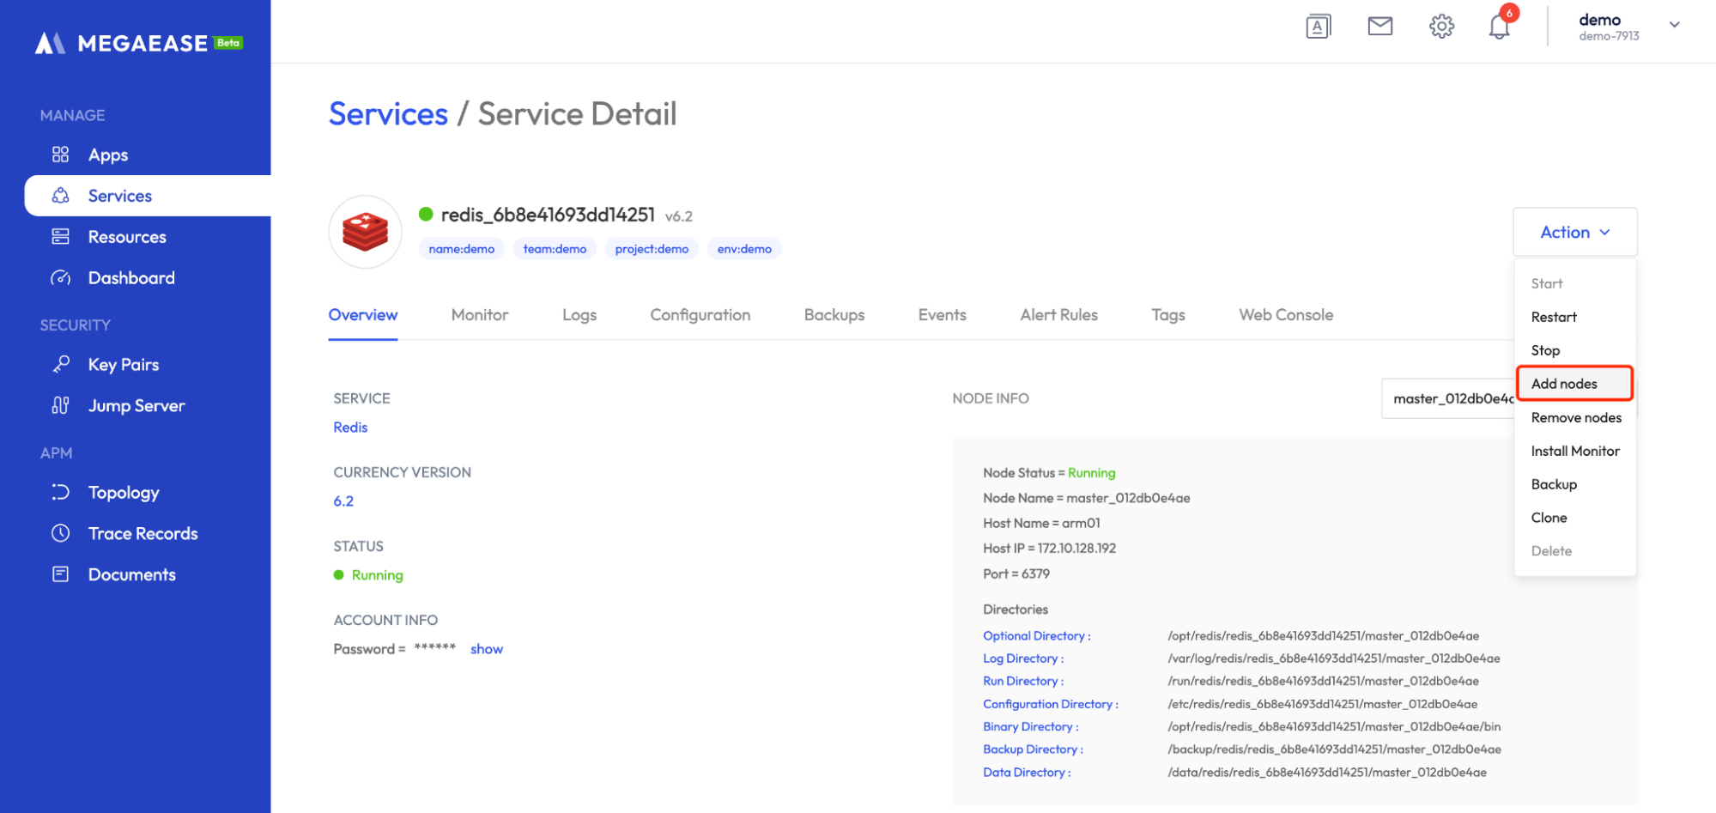Screen dimensions: 1716x813
Task: Click the redis_6b8e41693dd14251 service name
Action: [x=548, y=215]
